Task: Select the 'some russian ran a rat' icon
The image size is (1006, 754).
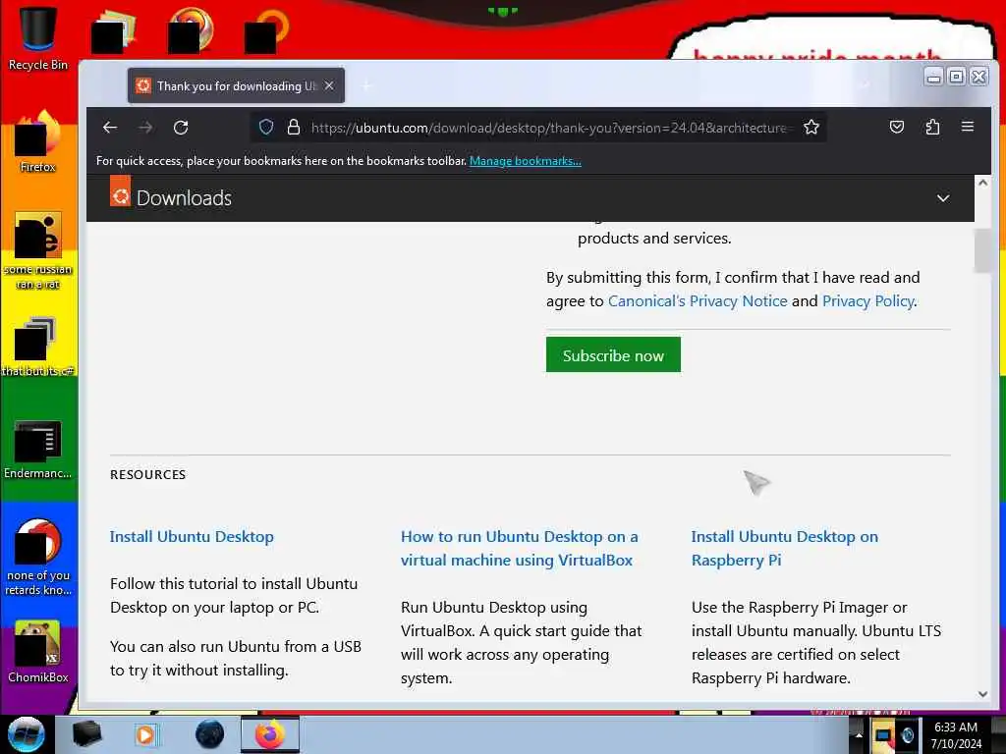Action: [x=38, y=250]
